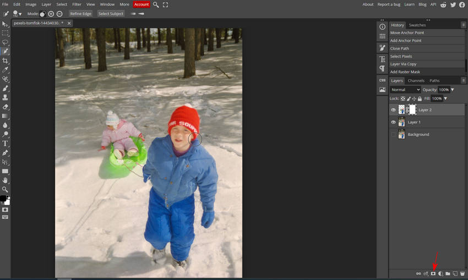The height and width of the screenshot is (280, 468).
Task: Toggle lock transparent pixels checkerboard icon
Action: point(403,98)
